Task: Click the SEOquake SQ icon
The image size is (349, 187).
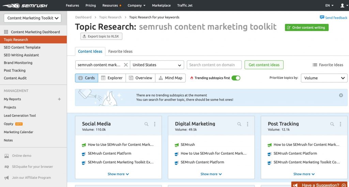Action: (6, 167)
